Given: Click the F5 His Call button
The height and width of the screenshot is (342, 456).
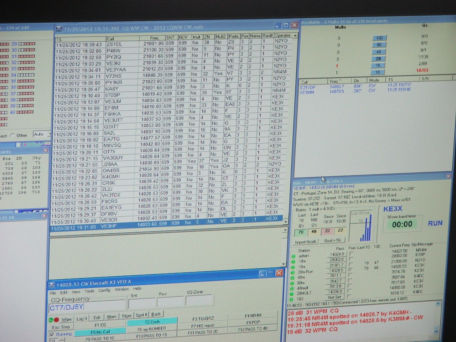Looking at the screenshot, I should 100,332.
